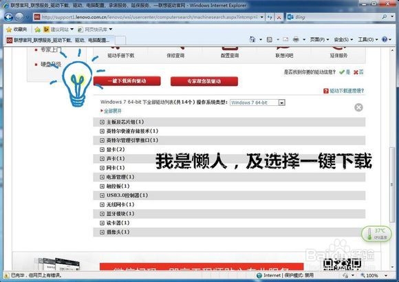This screenshot has height=282, width=399.
Task: Expand the 主板及芯片组(1) category
Action: (x=102, y=122)
